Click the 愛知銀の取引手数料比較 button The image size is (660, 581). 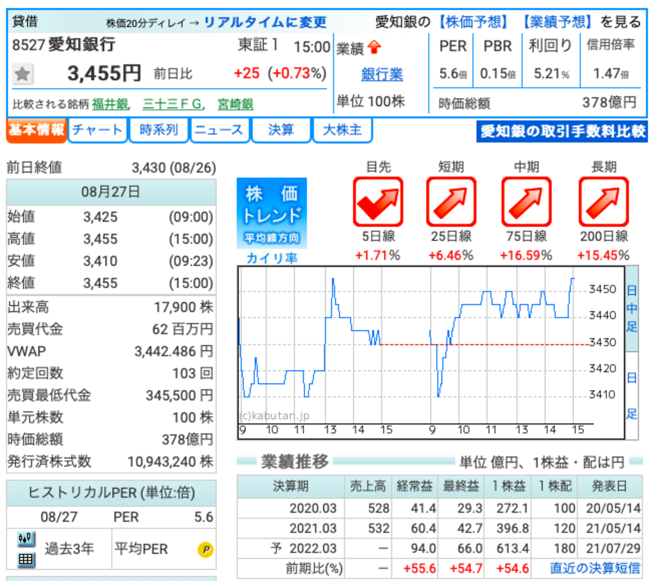(x=562, y=131)
